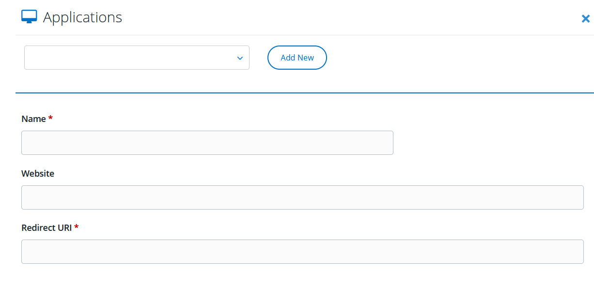The image size is (594, 287).
Task: Click inside the Name input field
Action: point(207,142)
